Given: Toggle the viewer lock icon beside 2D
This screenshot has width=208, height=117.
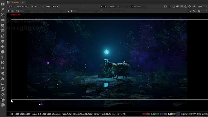Looking at the screenshot, I should coord(195,11).
